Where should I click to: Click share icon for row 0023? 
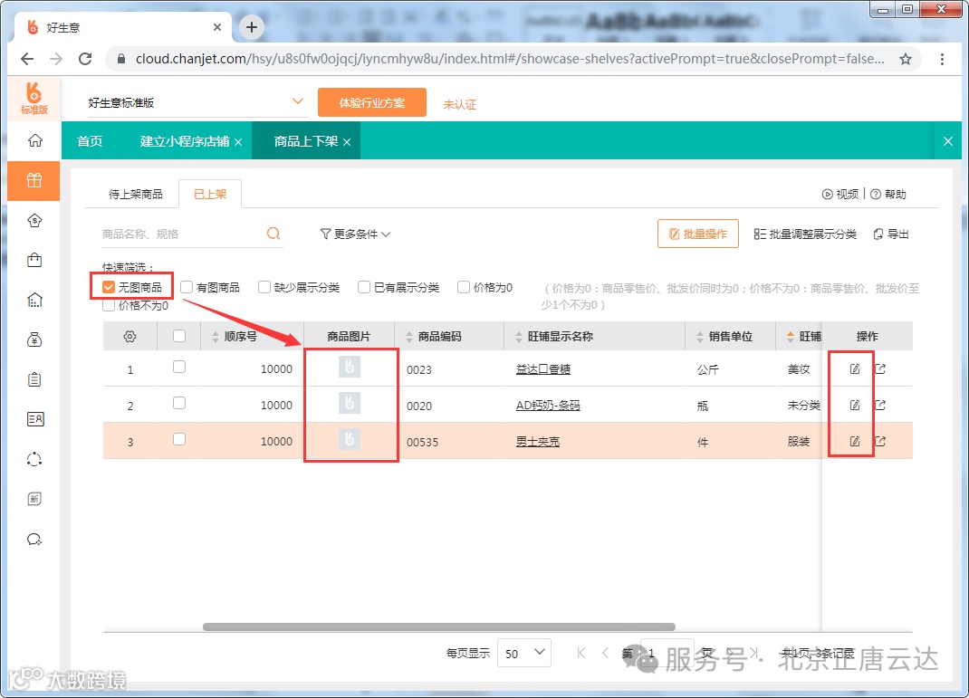(880, 368)
